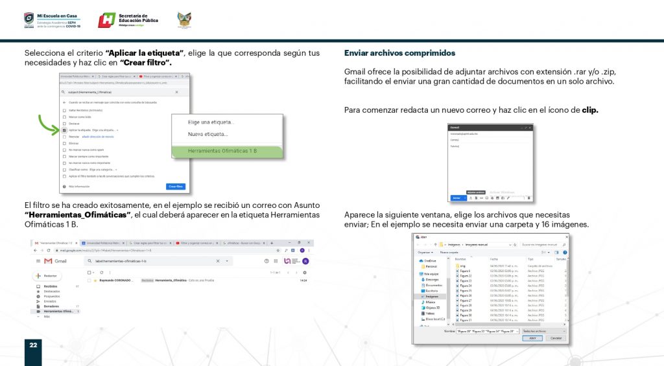Click file dialog help question-mark icon
The width and height of the screenshot is (664, 366).
(565, 253)
